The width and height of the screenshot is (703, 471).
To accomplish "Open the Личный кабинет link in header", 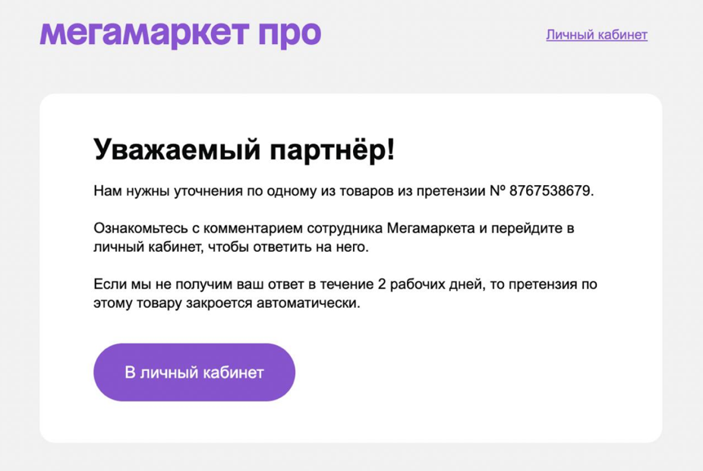I will point(597,35).
